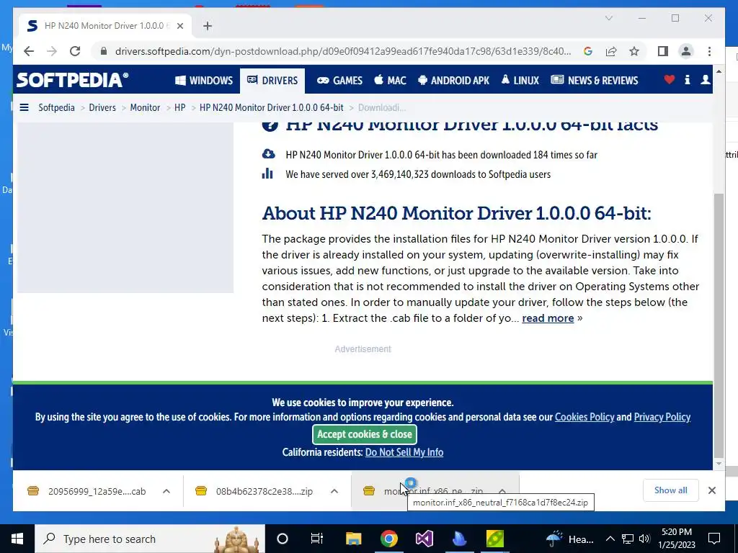Open the ANDROID APK section
The image size is (738, 553).
point(454,81)
